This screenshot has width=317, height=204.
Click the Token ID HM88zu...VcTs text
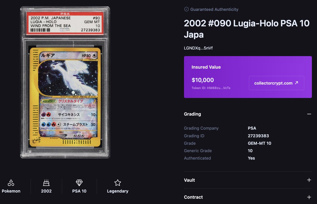point(211,88)
